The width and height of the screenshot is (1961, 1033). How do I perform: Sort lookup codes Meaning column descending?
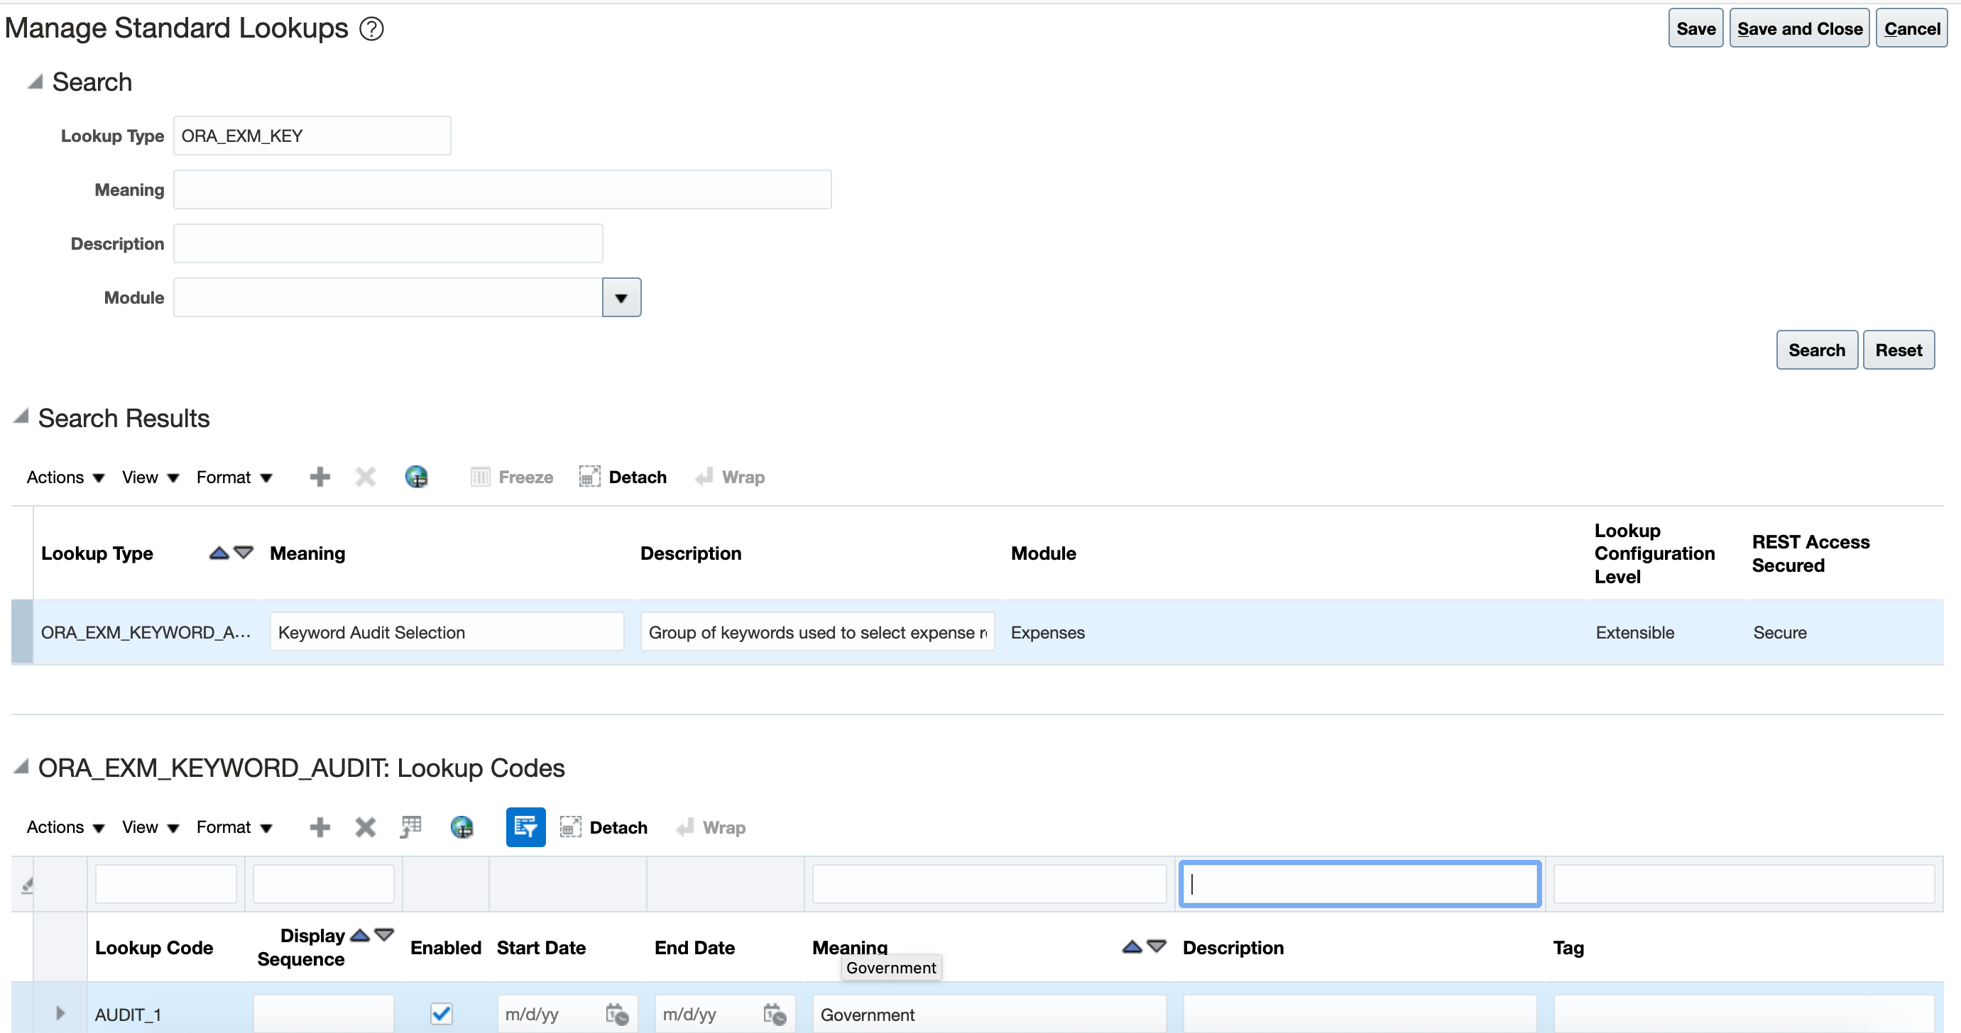click(x=1157, y=946)
